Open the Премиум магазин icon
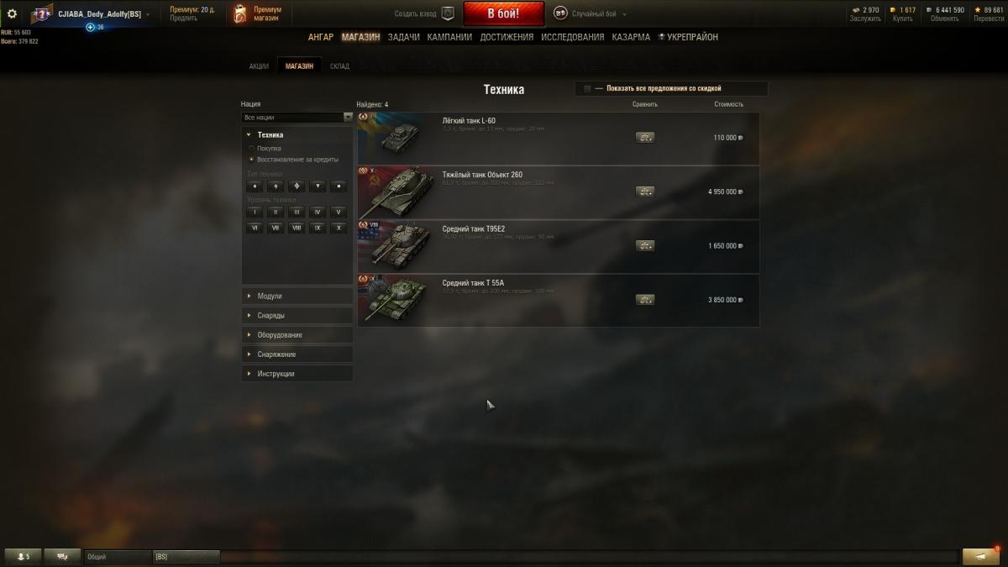 point(240,13)
